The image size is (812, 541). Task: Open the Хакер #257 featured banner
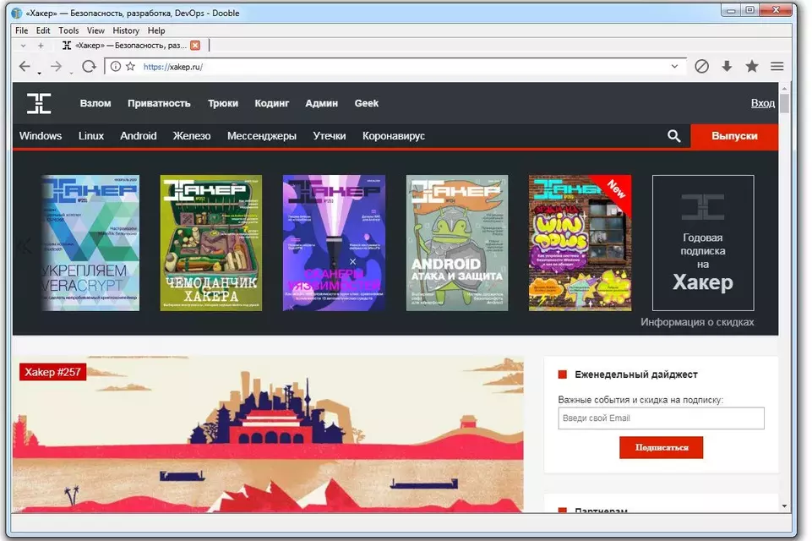[268, 434]
